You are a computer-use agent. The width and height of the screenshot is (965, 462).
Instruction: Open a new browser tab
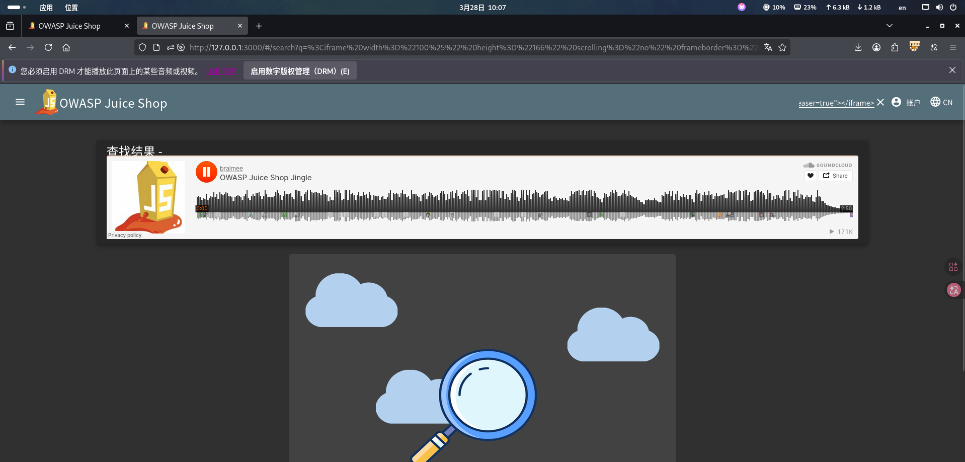pyautogui.click(x=259, y=26)
